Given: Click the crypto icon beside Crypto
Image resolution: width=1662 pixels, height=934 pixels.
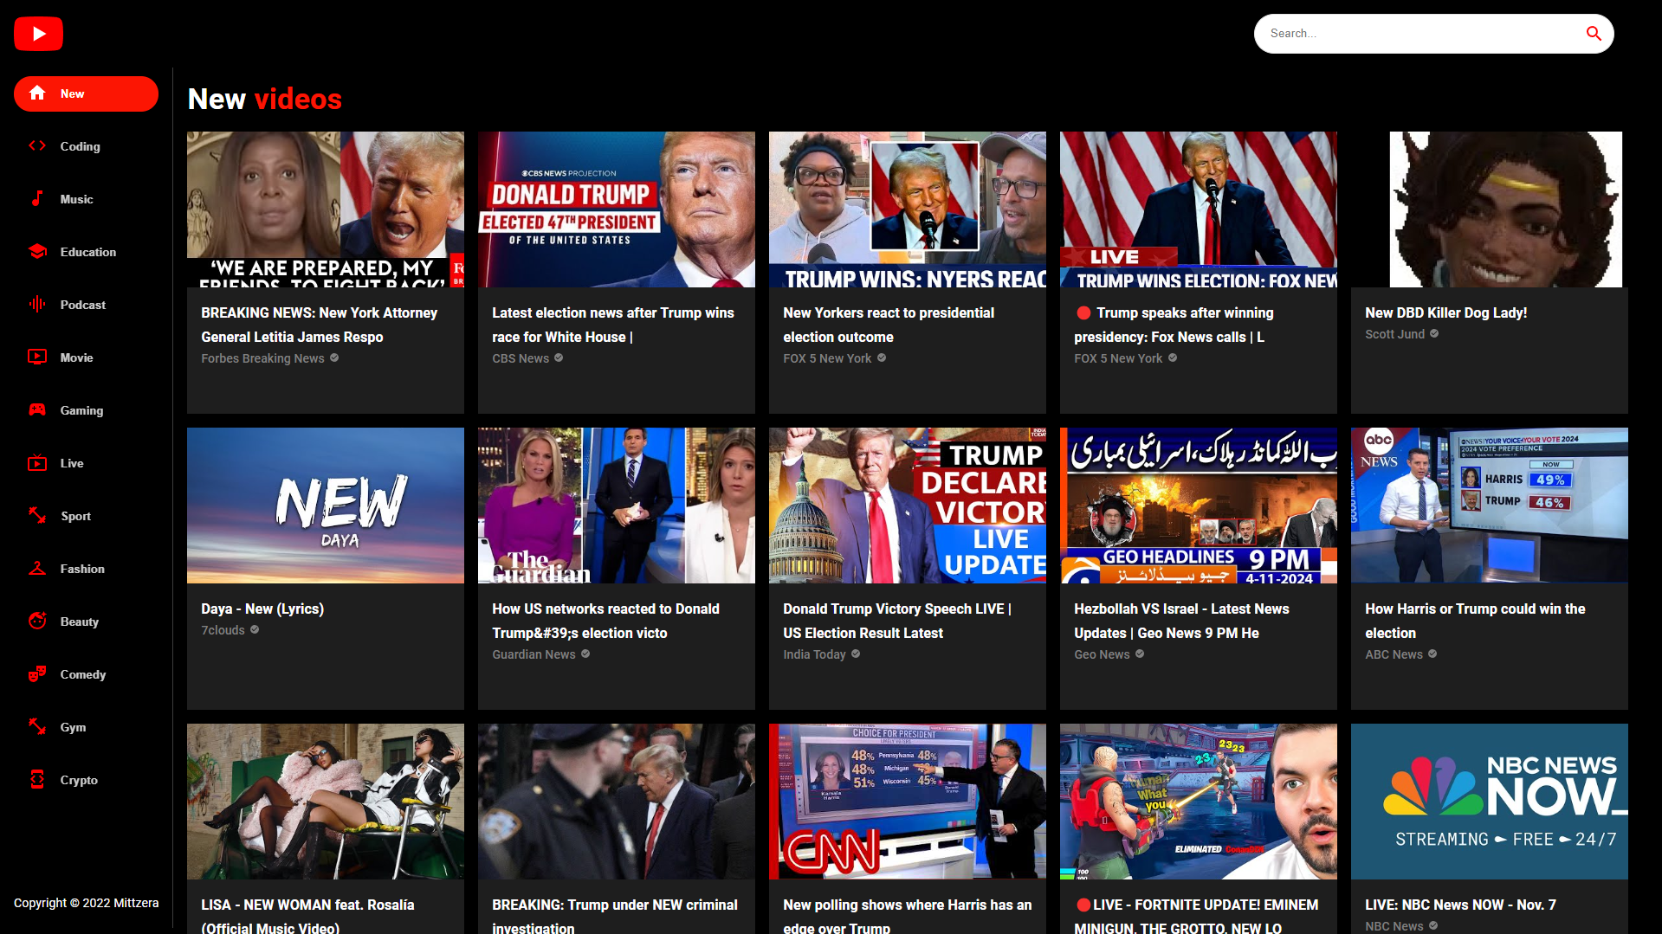Looking at the screenshot, I should 37,780.
